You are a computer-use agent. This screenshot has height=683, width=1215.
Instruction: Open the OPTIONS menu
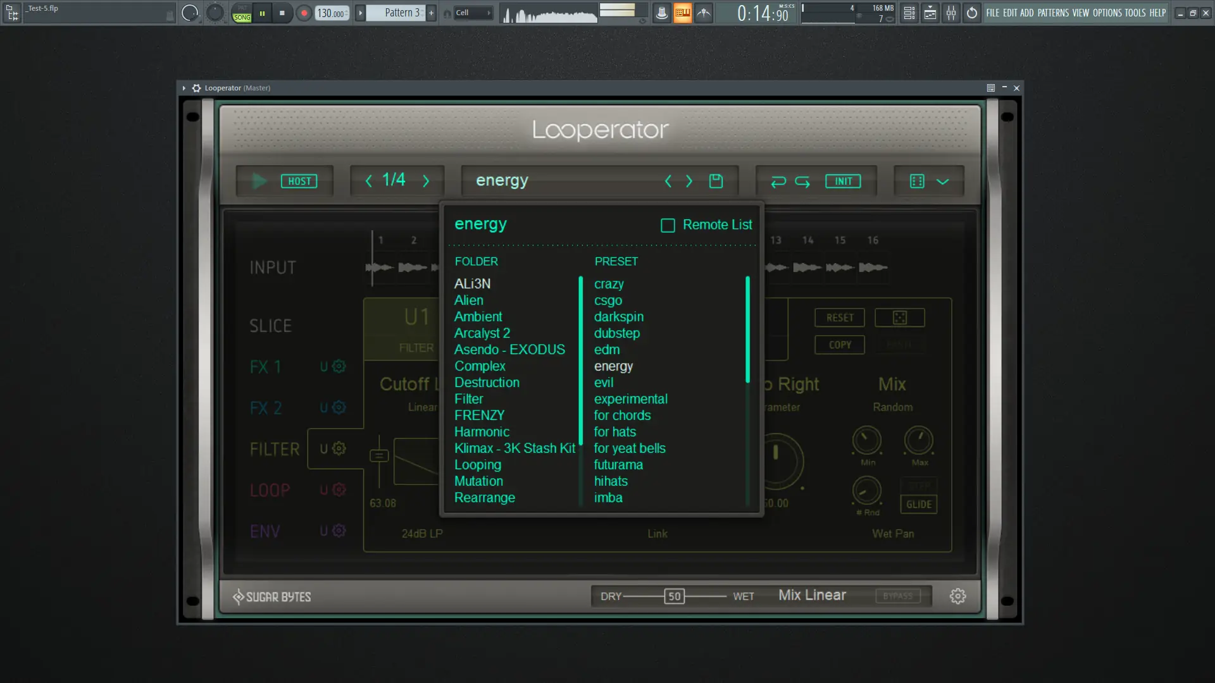pyautogui.click(x=1107, y=13)
